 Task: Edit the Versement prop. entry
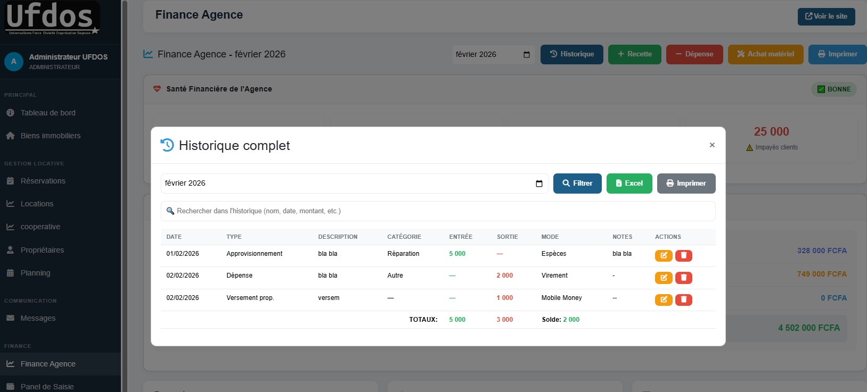[663, 300]
